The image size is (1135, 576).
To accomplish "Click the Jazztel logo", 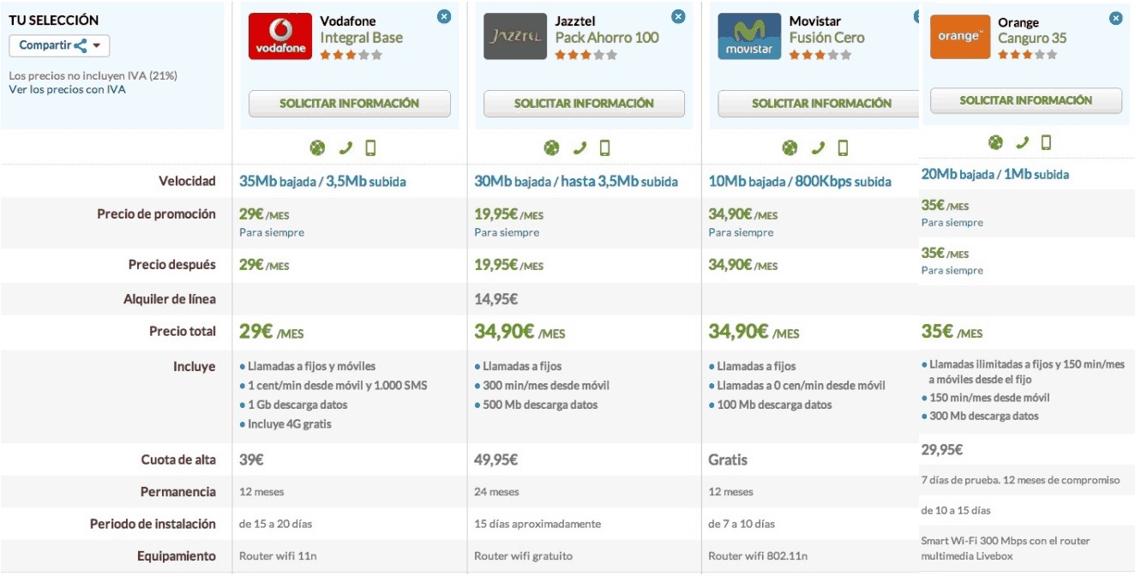I will click(514, 36).
